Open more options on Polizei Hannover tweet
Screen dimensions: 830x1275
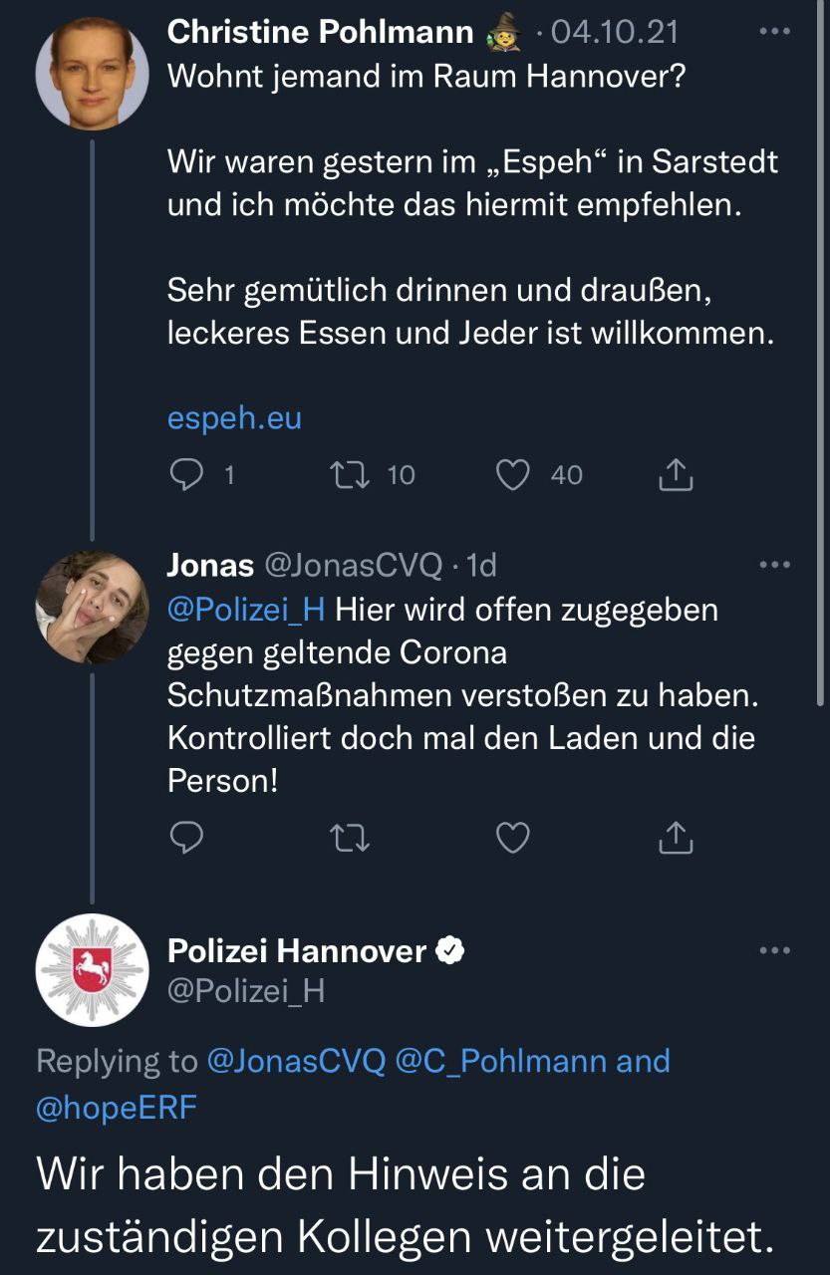coord(774,950)
